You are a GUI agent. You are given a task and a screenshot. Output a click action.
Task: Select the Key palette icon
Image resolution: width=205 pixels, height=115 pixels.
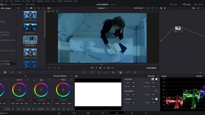pos(120,73)
